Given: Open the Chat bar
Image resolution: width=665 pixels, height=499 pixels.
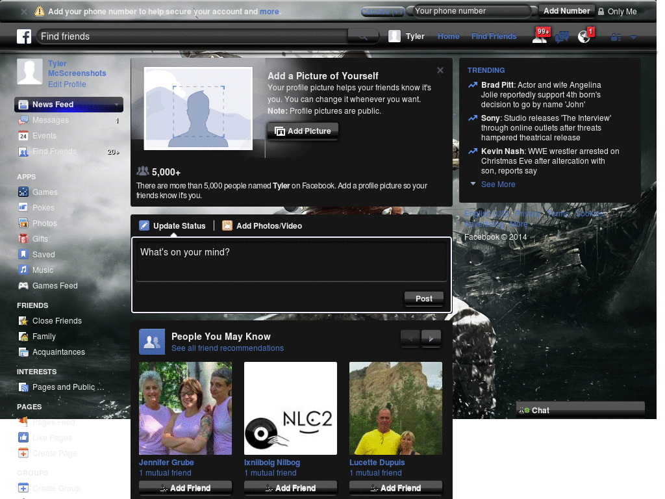Looking at the screenshot, I should click(580, 411).
